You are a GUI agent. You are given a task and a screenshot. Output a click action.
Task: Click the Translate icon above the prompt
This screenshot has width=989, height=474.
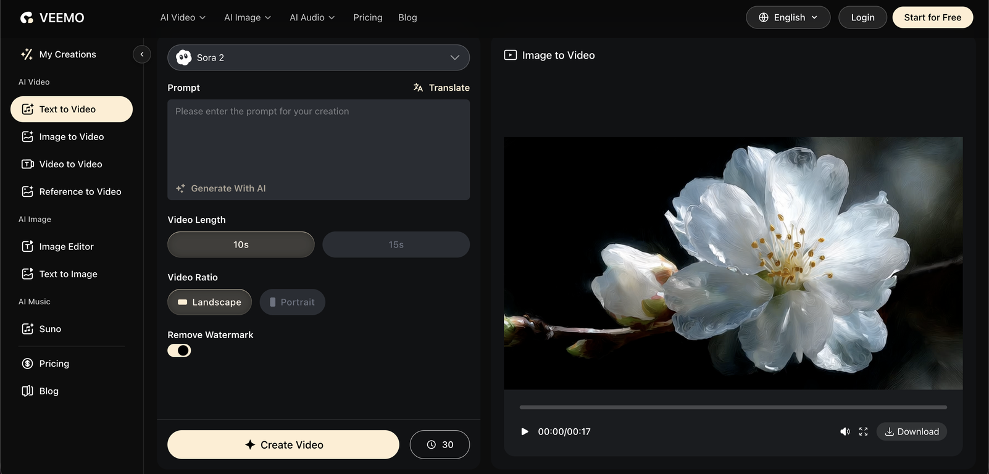point(418,88)
